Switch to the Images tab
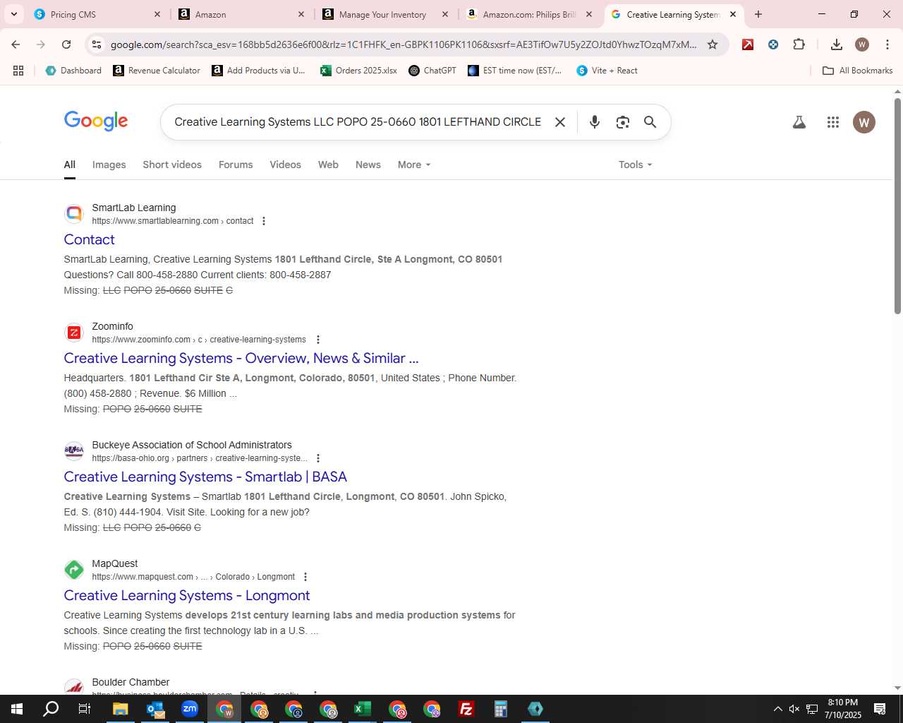The height and width of the screenshot is (723, 903). pos(109,165)
